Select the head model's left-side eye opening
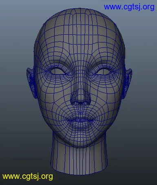 (x=58, y=71)
